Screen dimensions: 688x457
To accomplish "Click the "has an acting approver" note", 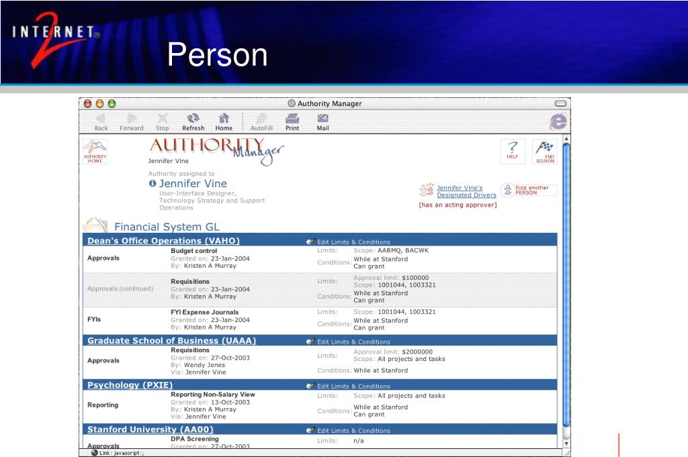I will coord(458,205).
